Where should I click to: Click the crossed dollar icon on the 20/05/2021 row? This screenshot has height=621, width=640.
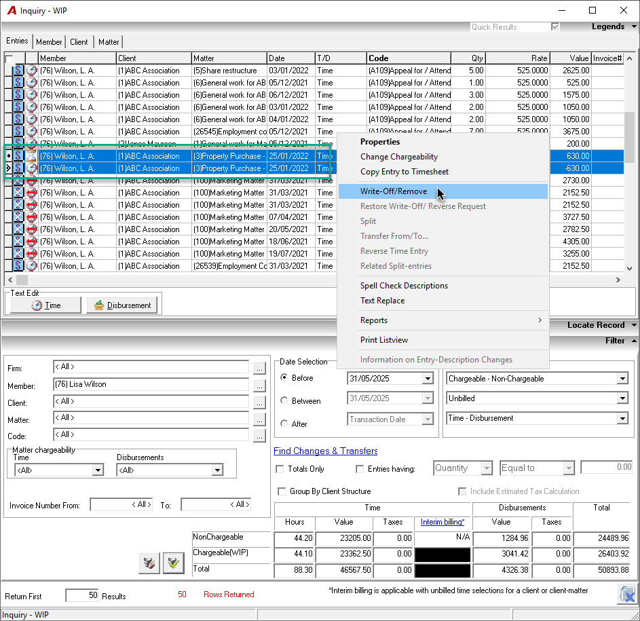click(x=18, y=229)
